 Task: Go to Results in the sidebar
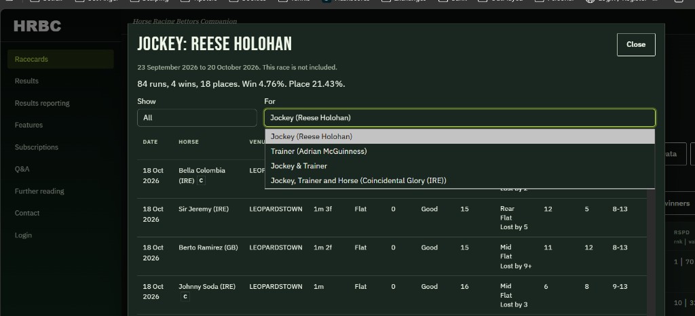coord(26,81)
